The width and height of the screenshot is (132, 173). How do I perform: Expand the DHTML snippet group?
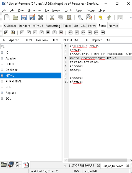tap(2, 64)
